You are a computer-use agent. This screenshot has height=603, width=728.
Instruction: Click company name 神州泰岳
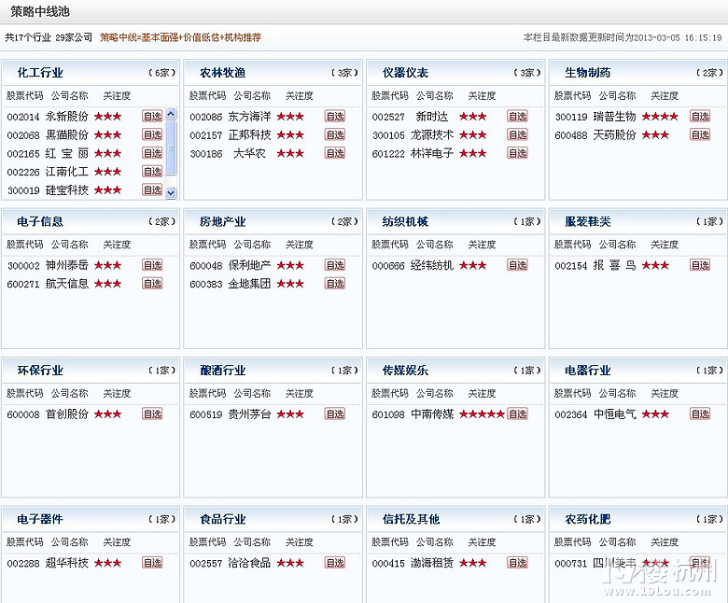[x=67, y=265]
